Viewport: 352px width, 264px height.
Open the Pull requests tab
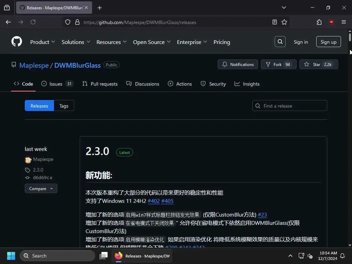click(x=100, y=84)
